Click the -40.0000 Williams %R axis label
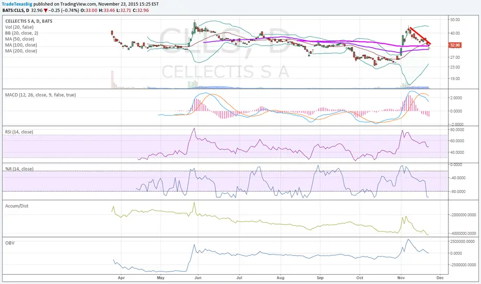 click(458, 178)
